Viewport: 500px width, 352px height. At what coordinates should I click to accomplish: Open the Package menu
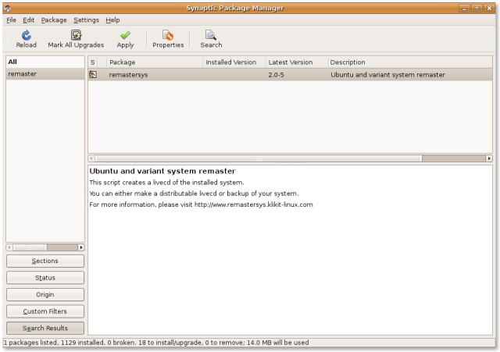(x=54, y=20)
